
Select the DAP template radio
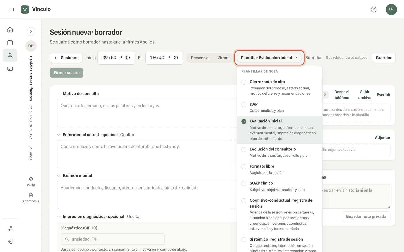[x=244, y=105]
